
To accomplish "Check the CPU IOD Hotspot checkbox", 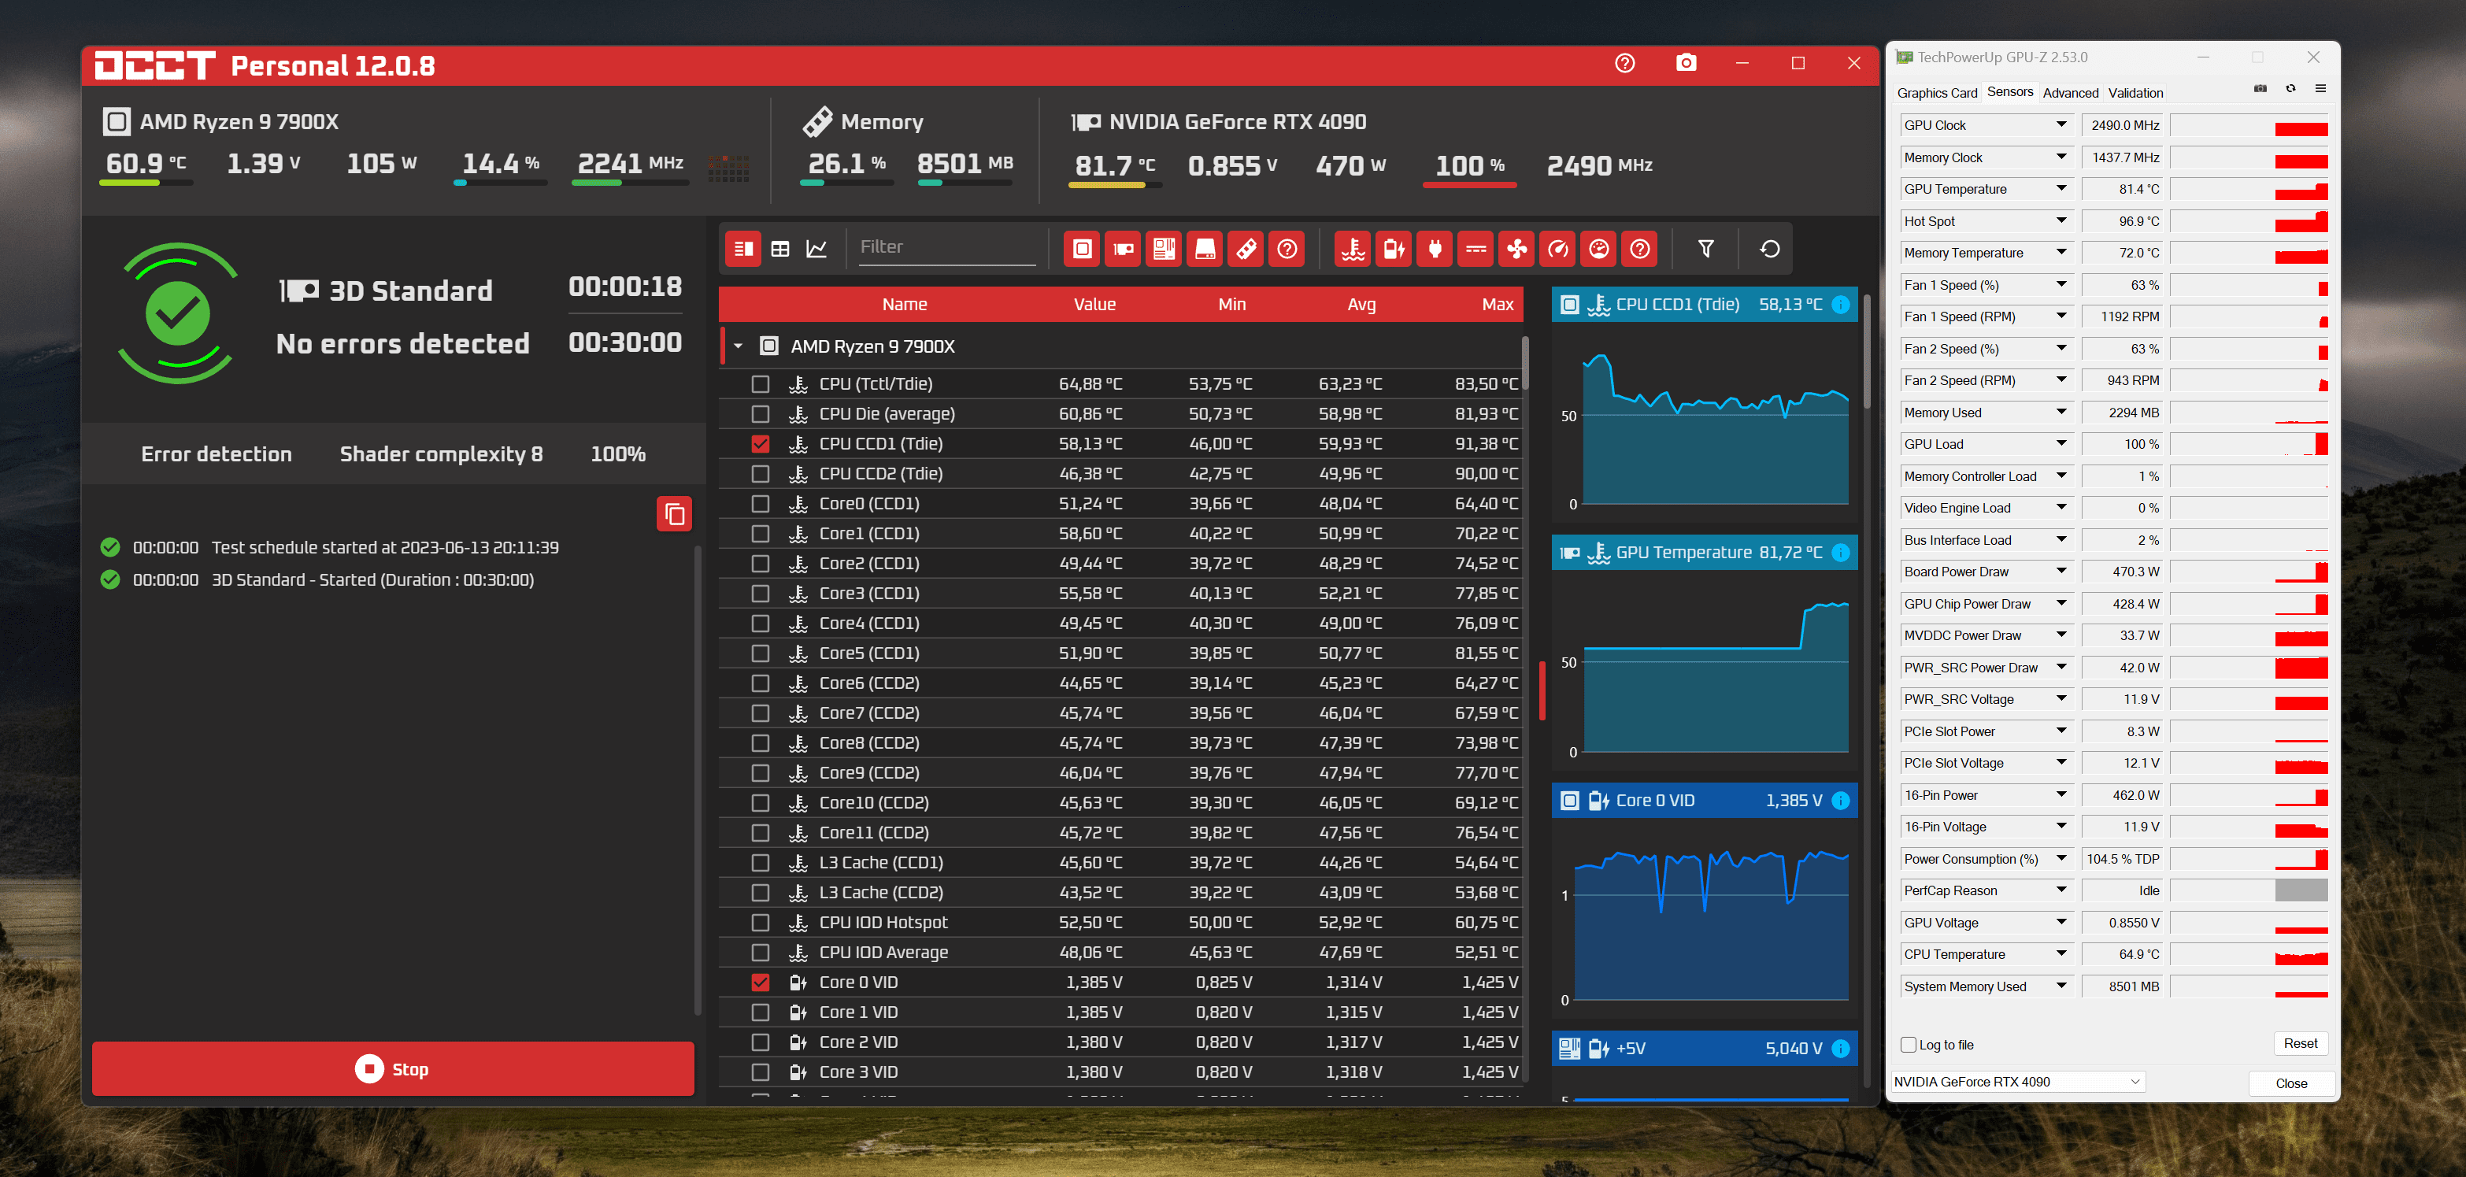I will 760,923.
